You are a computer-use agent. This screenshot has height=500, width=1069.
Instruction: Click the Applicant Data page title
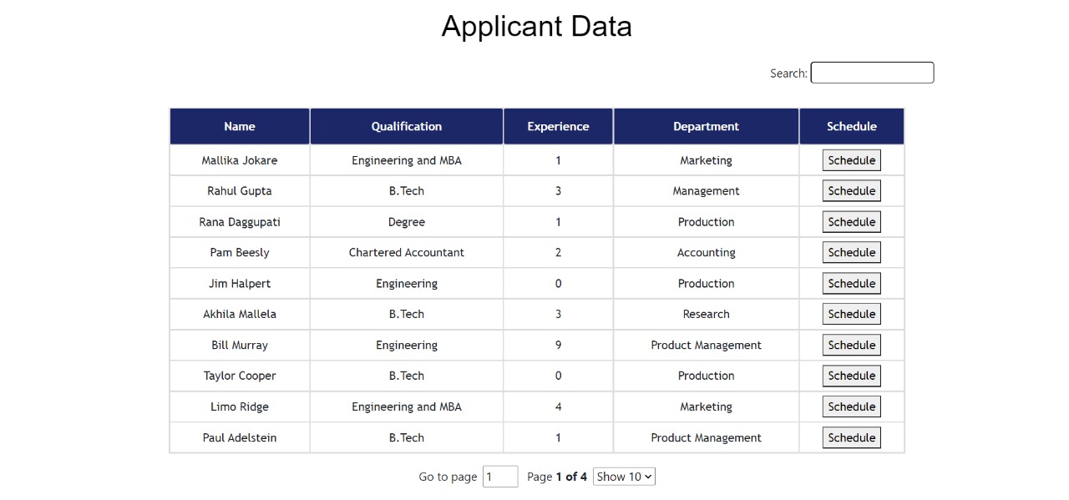(x=536, y=26)
